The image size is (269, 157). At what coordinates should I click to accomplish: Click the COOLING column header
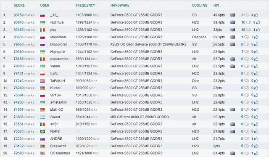tap(200, 5)
